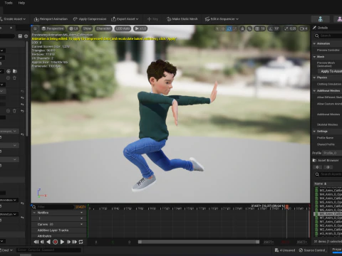
Task: Choose the Scale tool icon in viewport
Action: click(235, 28)
